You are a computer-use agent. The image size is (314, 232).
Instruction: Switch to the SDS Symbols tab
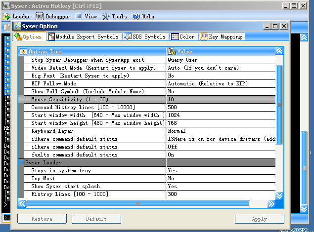pyautogui.click(x=145, y=37)
